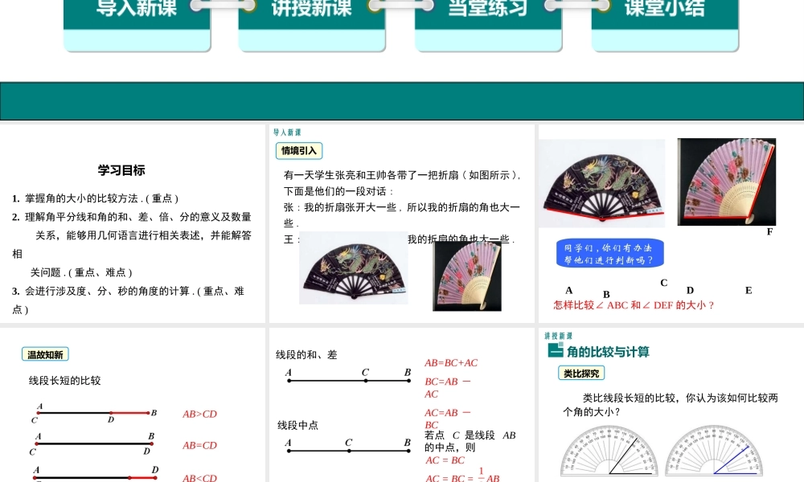Click the teal square icon beside 角的比较与计算

[556, 350]
